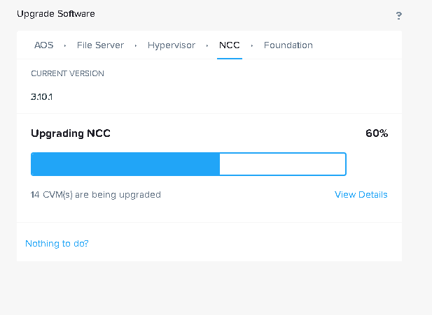Go to the Foundation tab
432x315 pixels.
click(x=288, y=45)
